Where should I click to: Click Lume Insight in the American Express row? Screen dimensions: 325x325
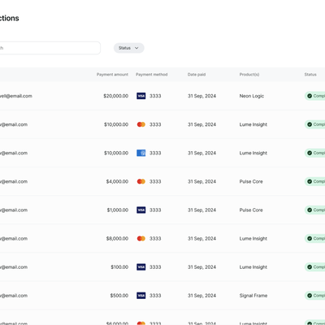point(253,153)
